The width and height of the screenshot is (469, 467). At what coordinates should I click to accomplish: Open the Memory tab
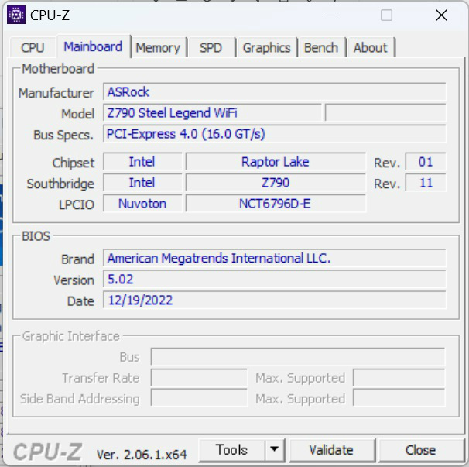tap(158, 47)
